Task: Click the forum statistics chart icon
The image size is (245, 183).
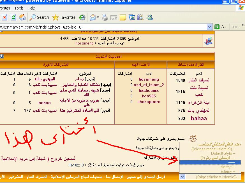Action: (x=208, y=41)
